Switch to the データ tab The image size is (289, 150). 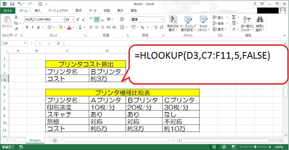[x=93, y=11]
